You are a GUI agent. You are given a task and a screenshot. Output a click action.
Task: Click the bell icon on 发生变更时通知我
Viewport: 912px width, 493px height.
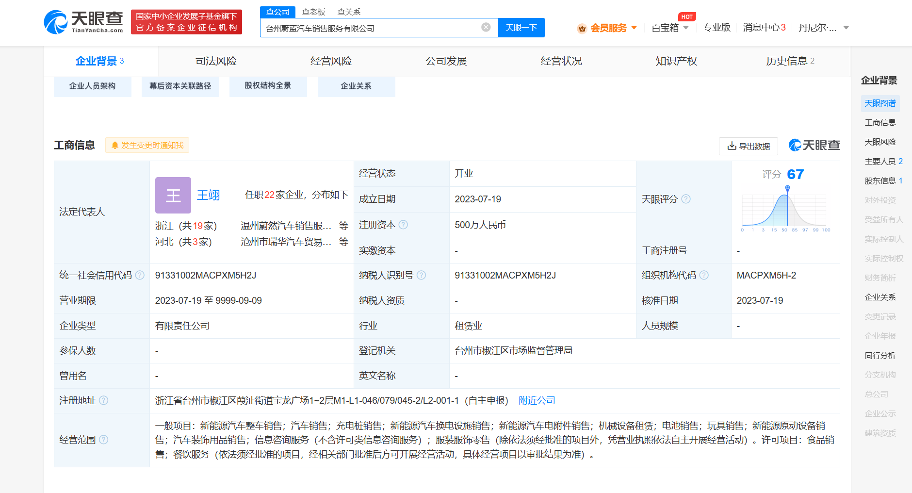[115, 145]
